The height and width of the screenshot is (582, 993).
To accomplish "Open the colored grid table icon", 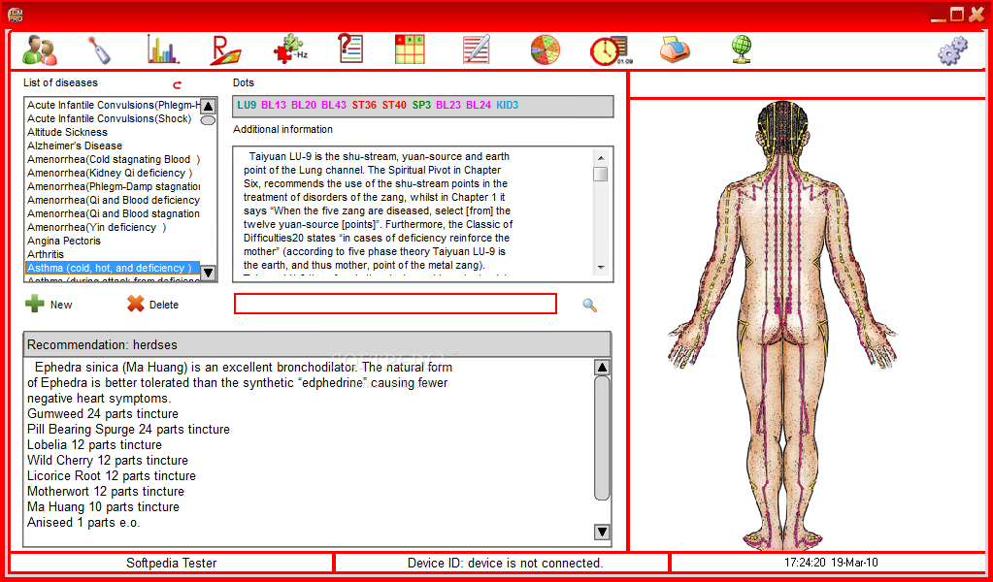I will (x=410, y=49).
